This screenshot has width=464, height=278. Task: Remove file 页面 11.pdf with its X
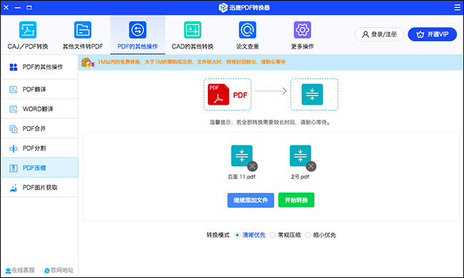(x=252, y=166)
